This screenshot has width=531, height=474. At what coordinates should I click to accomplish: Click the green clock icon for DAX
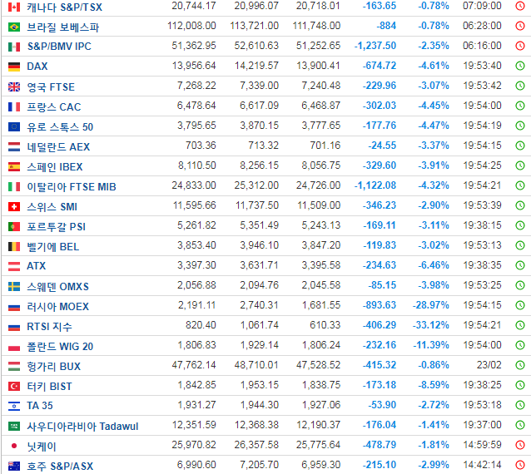520,66
